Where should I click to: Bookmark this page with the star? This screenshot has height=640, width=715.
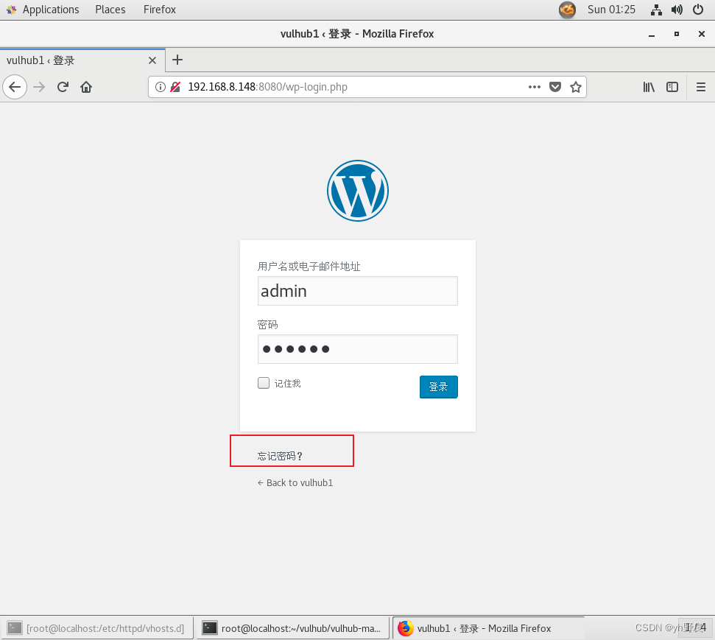576,87
